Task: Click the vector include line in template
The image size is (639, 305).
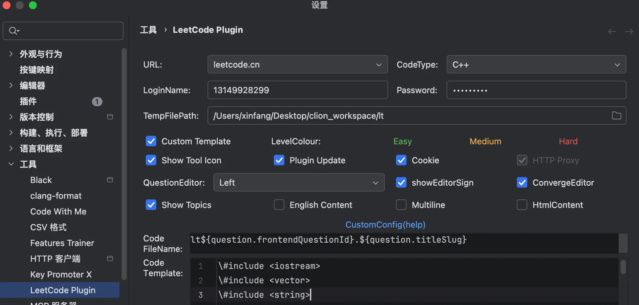Action: [264, 280]
